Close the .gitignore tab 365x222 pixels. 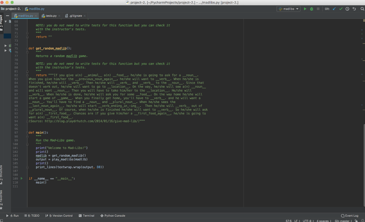(x=84, y=16)
